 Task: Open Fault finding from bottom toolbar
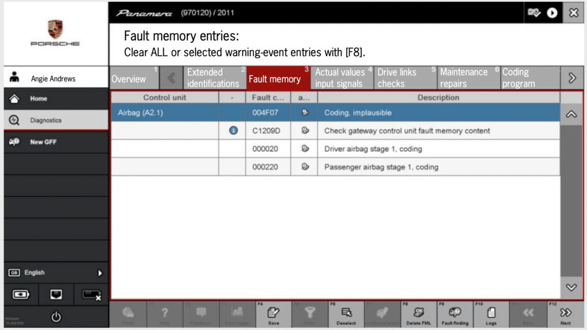click(455, 315)
